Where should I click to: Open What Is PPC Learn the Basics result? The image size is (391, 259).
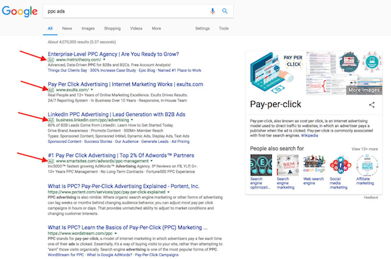(128, 228)
